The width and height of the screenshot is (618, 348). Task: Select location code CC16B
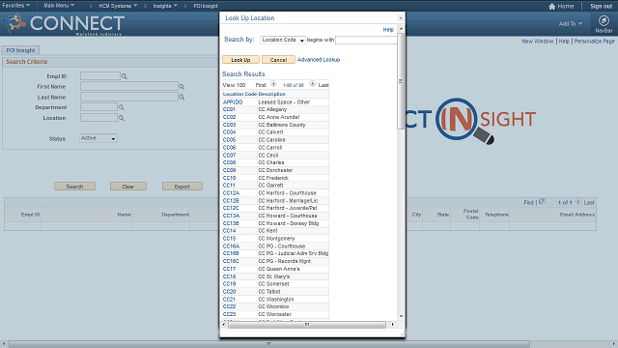point(231,253)
